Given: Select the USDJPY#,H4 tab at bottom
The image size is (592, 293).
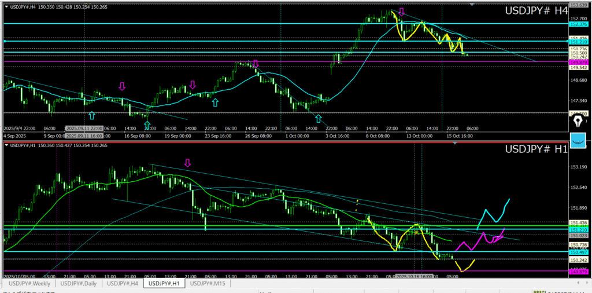Looking at the screenshot, I should (122, 284).
